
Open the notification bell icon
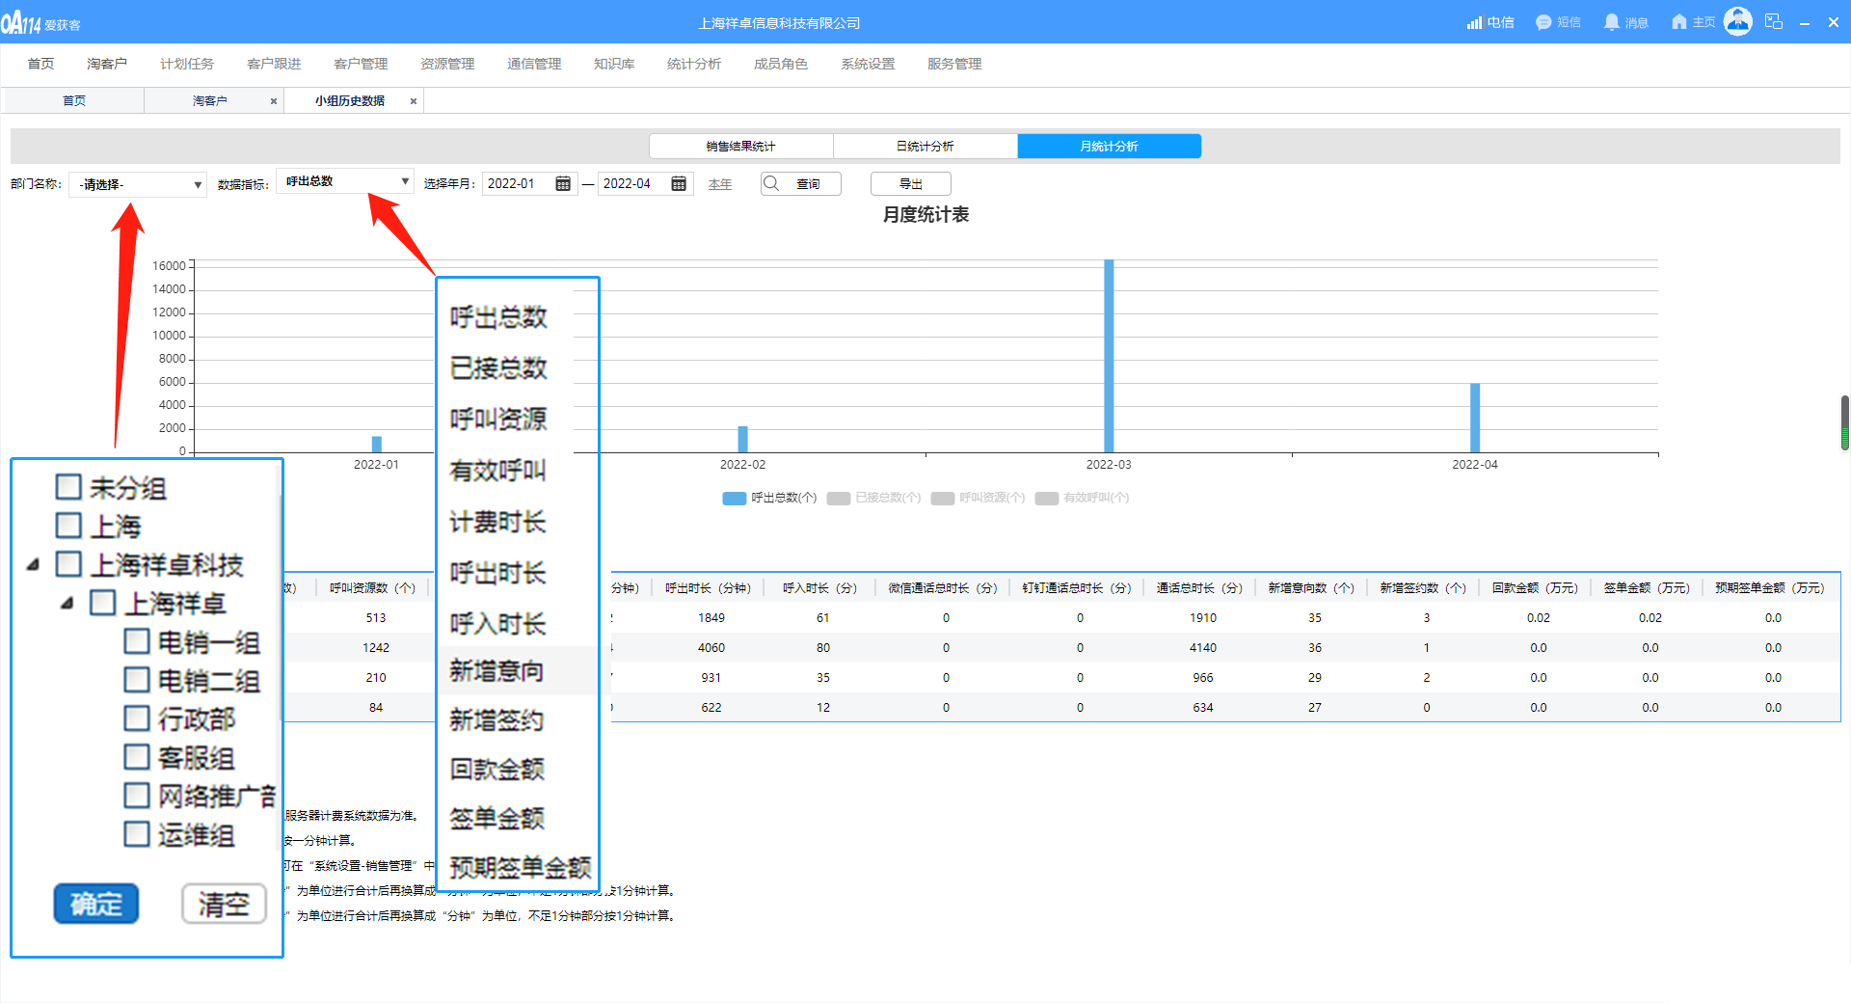(1611, 22)
